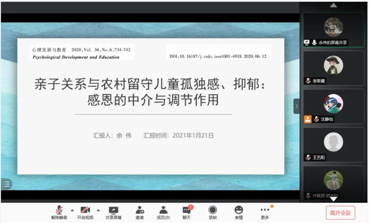Open the slide outline list icon
The image size is (372, 223).
[x=7, y=184]
